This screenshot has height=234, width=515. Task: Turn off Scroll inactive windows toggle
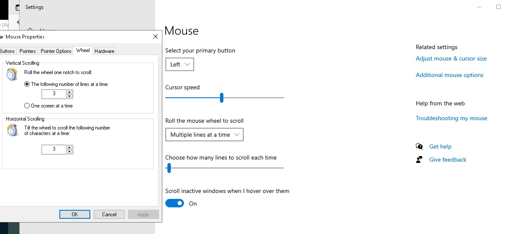[x=175, y=204]
